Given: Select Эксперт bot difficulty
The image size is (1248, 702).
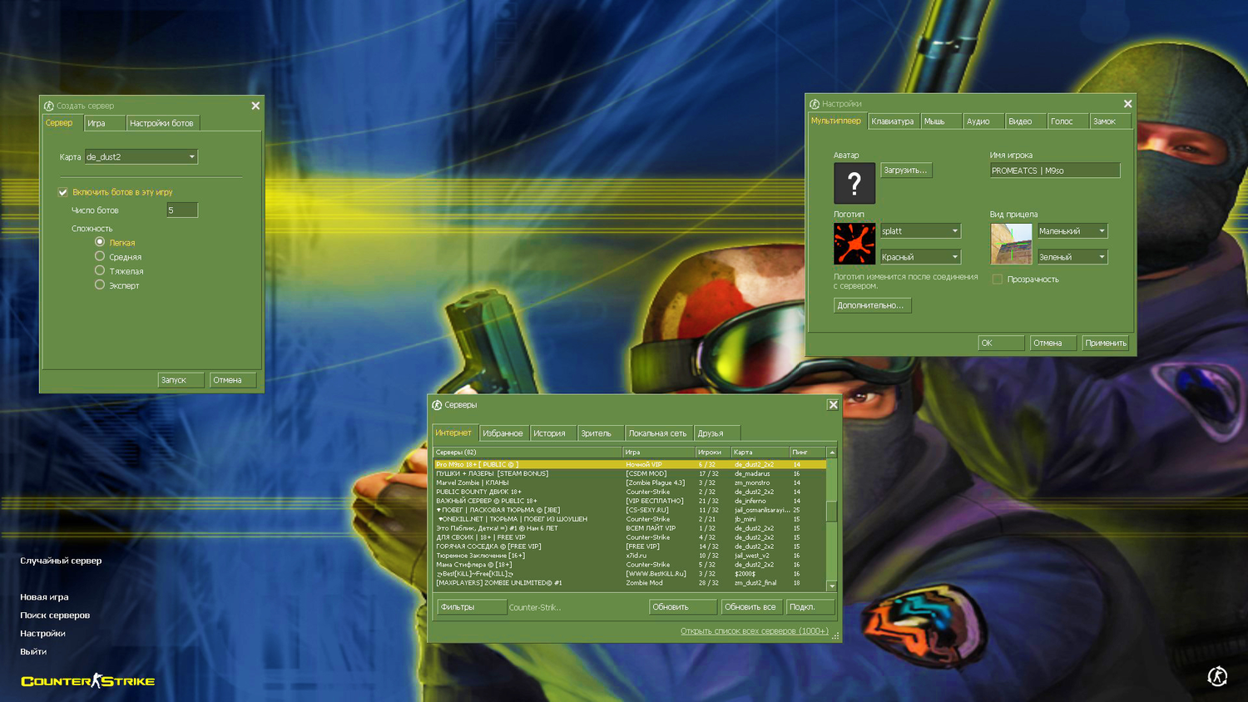Looking at the screenshot, I should pos(100,284).
